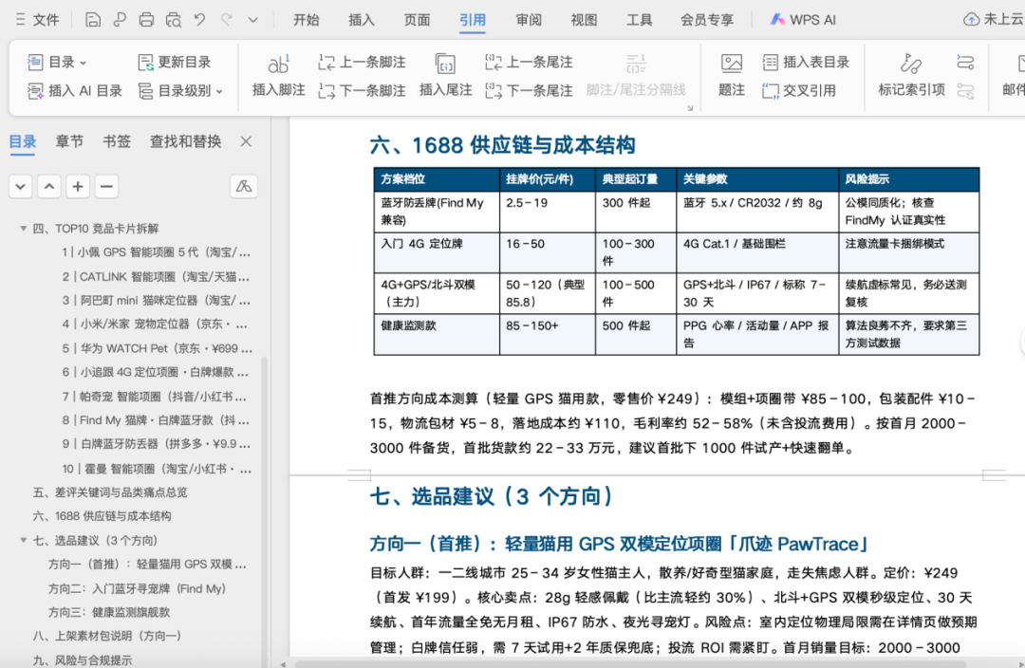Click the up-chevron collapse levels button

(49, 187)
